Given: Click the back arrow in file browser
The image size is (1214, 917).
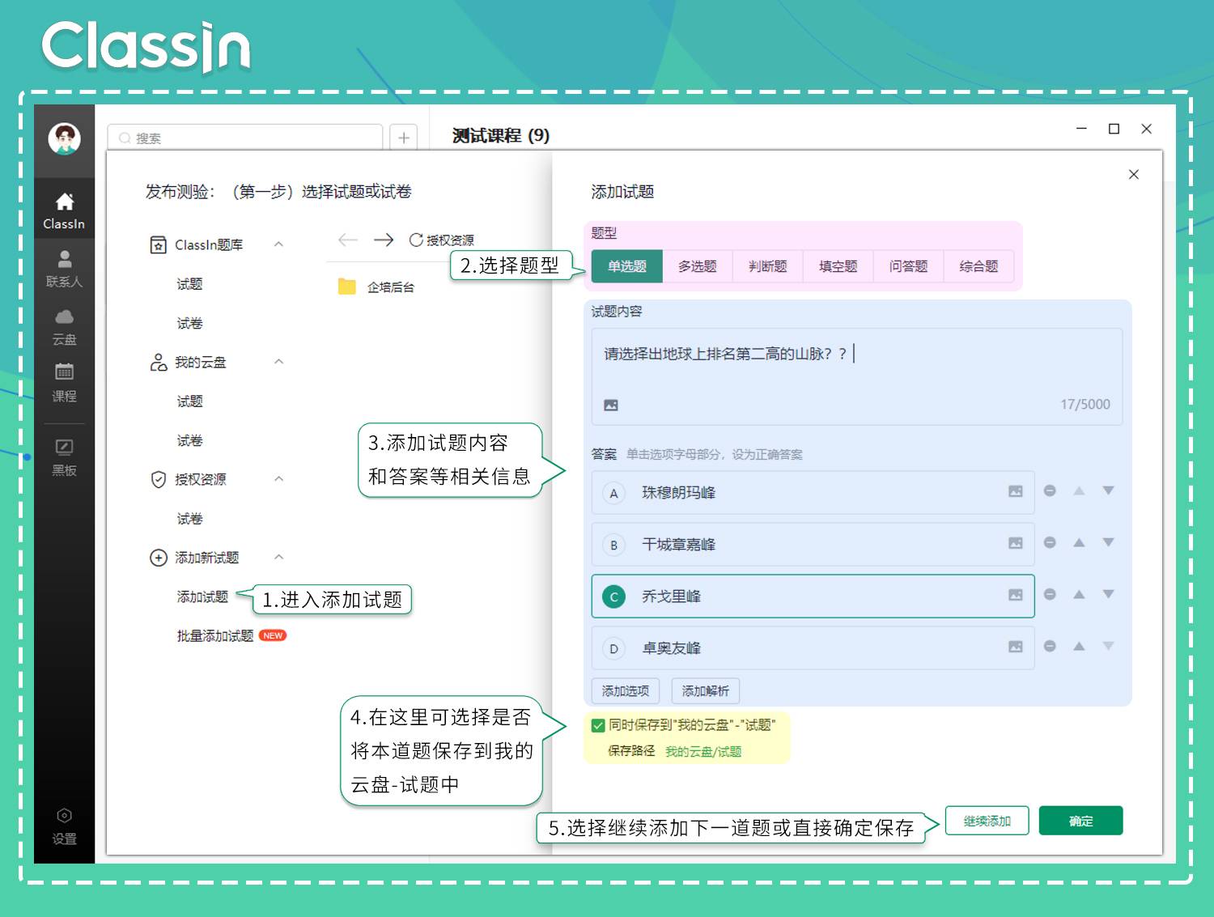Looking at the screenshot, I should point(348,240).
